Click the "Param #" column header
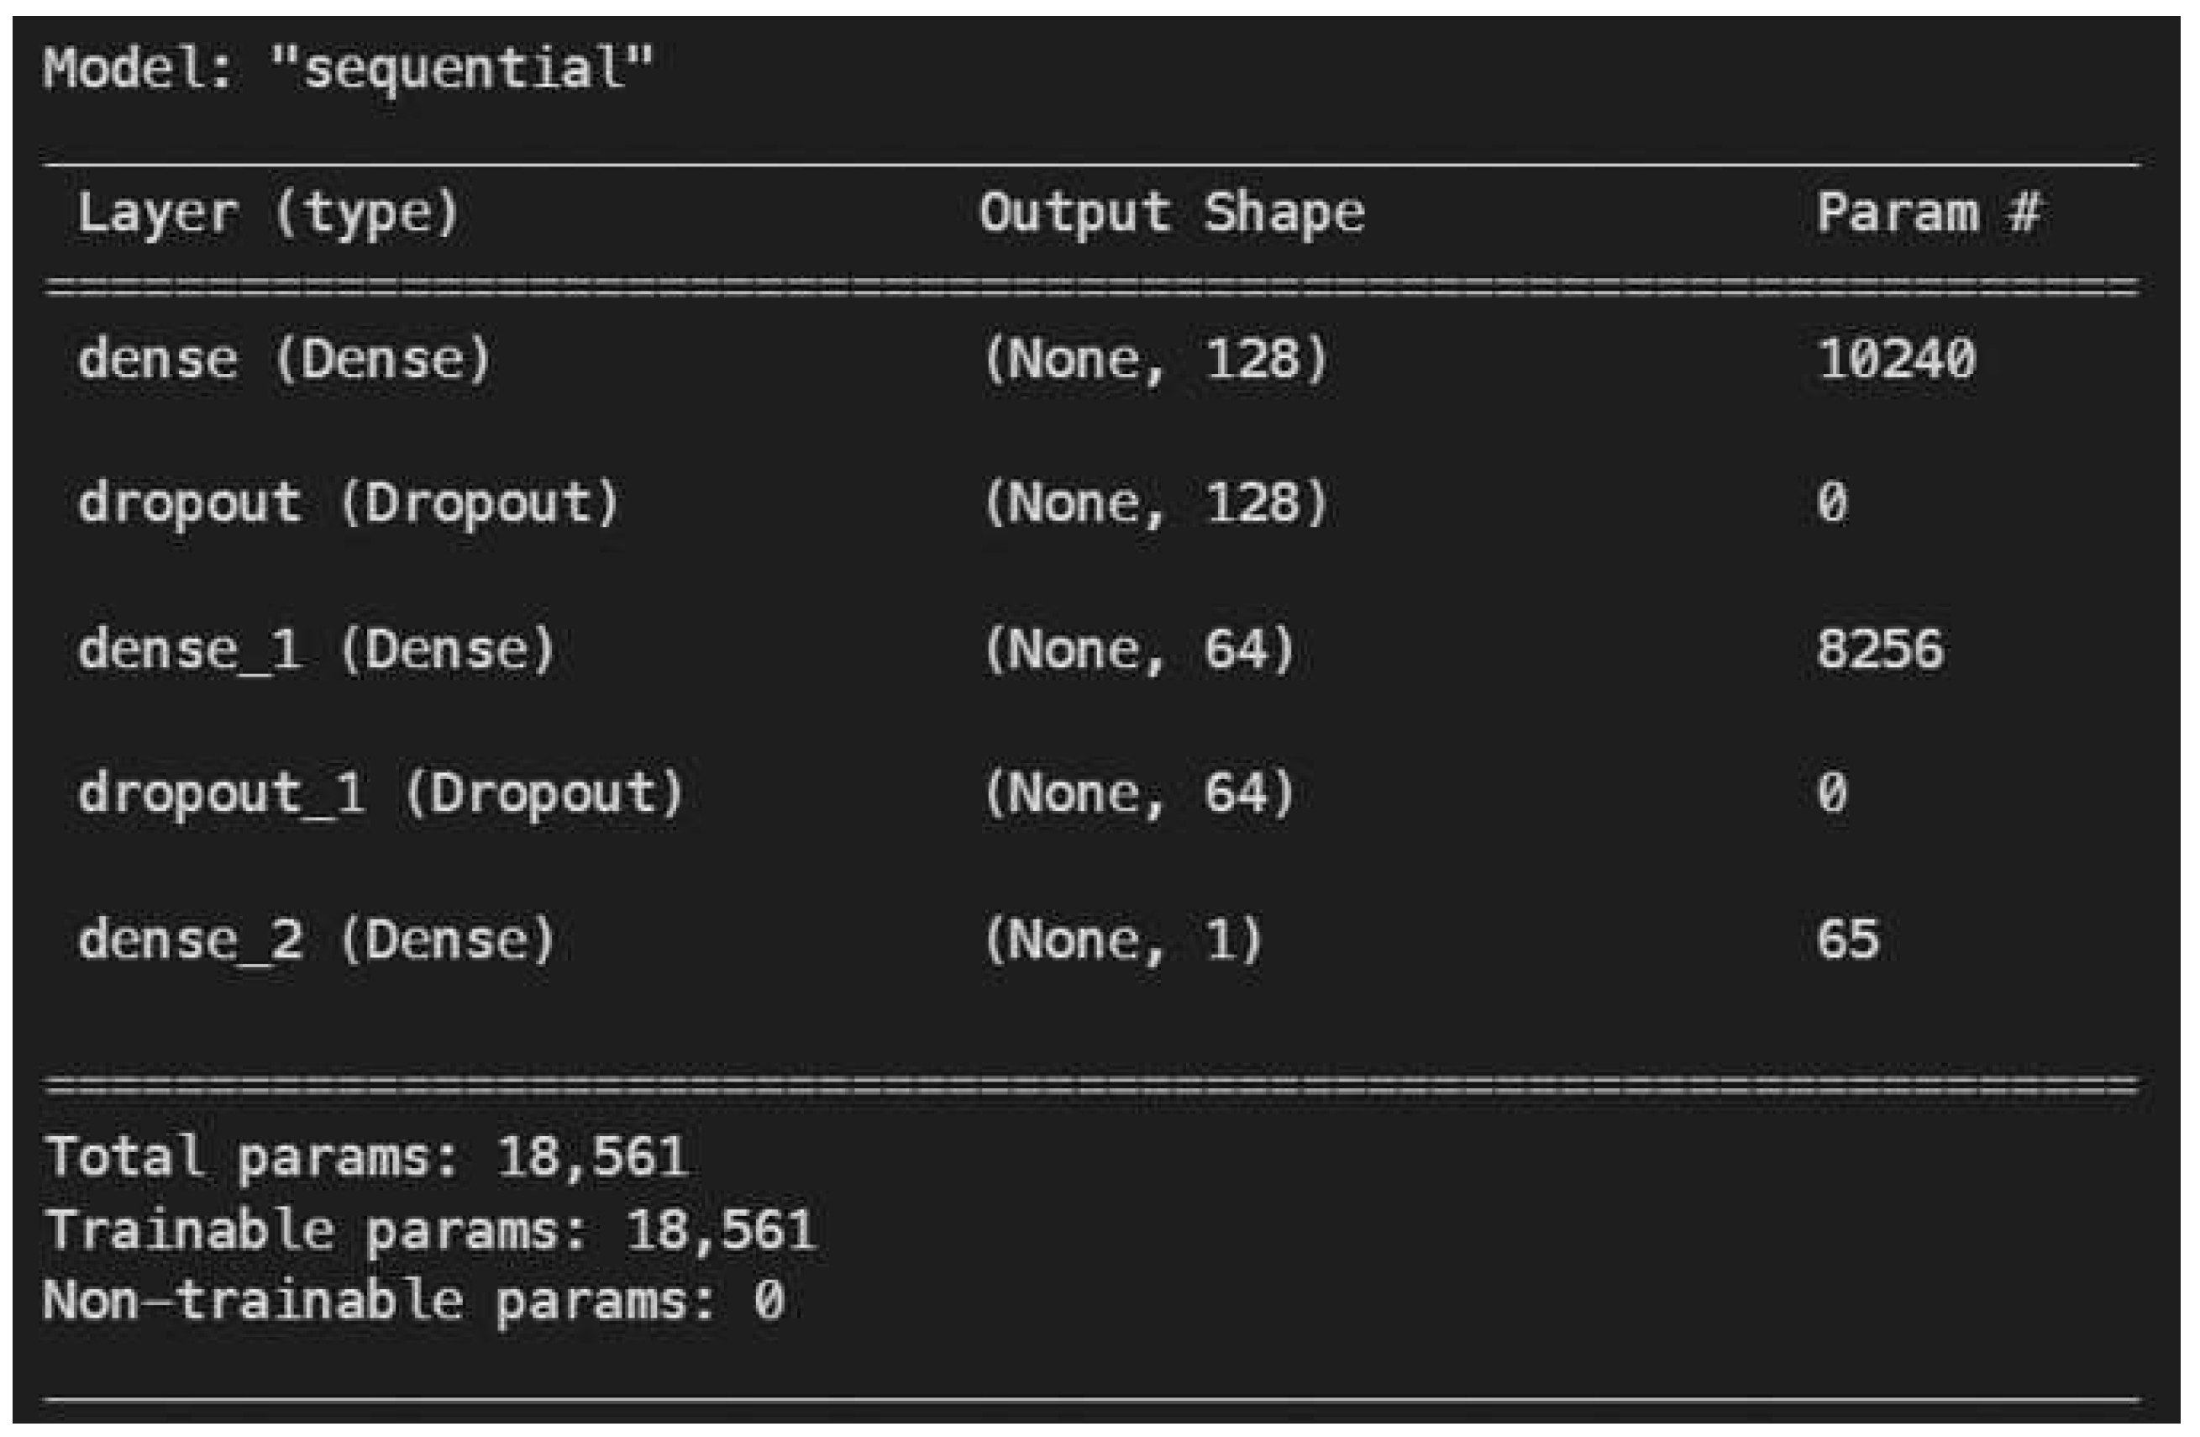The height and width of the screenshot is (1437, 2200). (x=1927, y=214)
